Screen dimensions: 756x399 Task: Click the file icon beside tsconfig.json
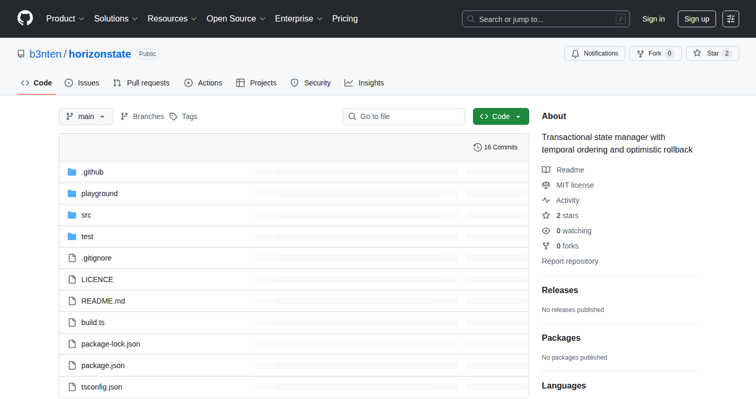click(72, 387)
